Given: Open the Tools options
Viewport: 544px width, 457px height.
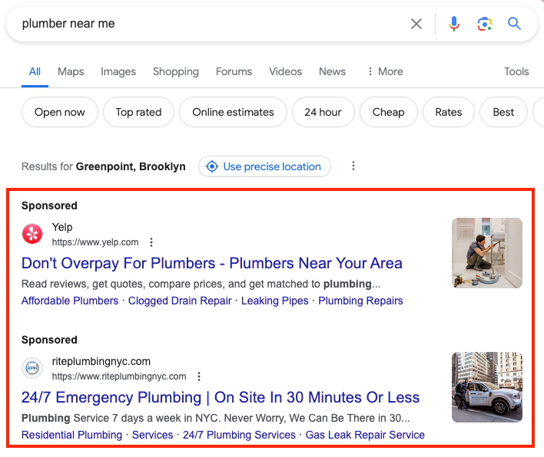Looking at the screenshot, I should pyautogui.click(x=516, y=71).
